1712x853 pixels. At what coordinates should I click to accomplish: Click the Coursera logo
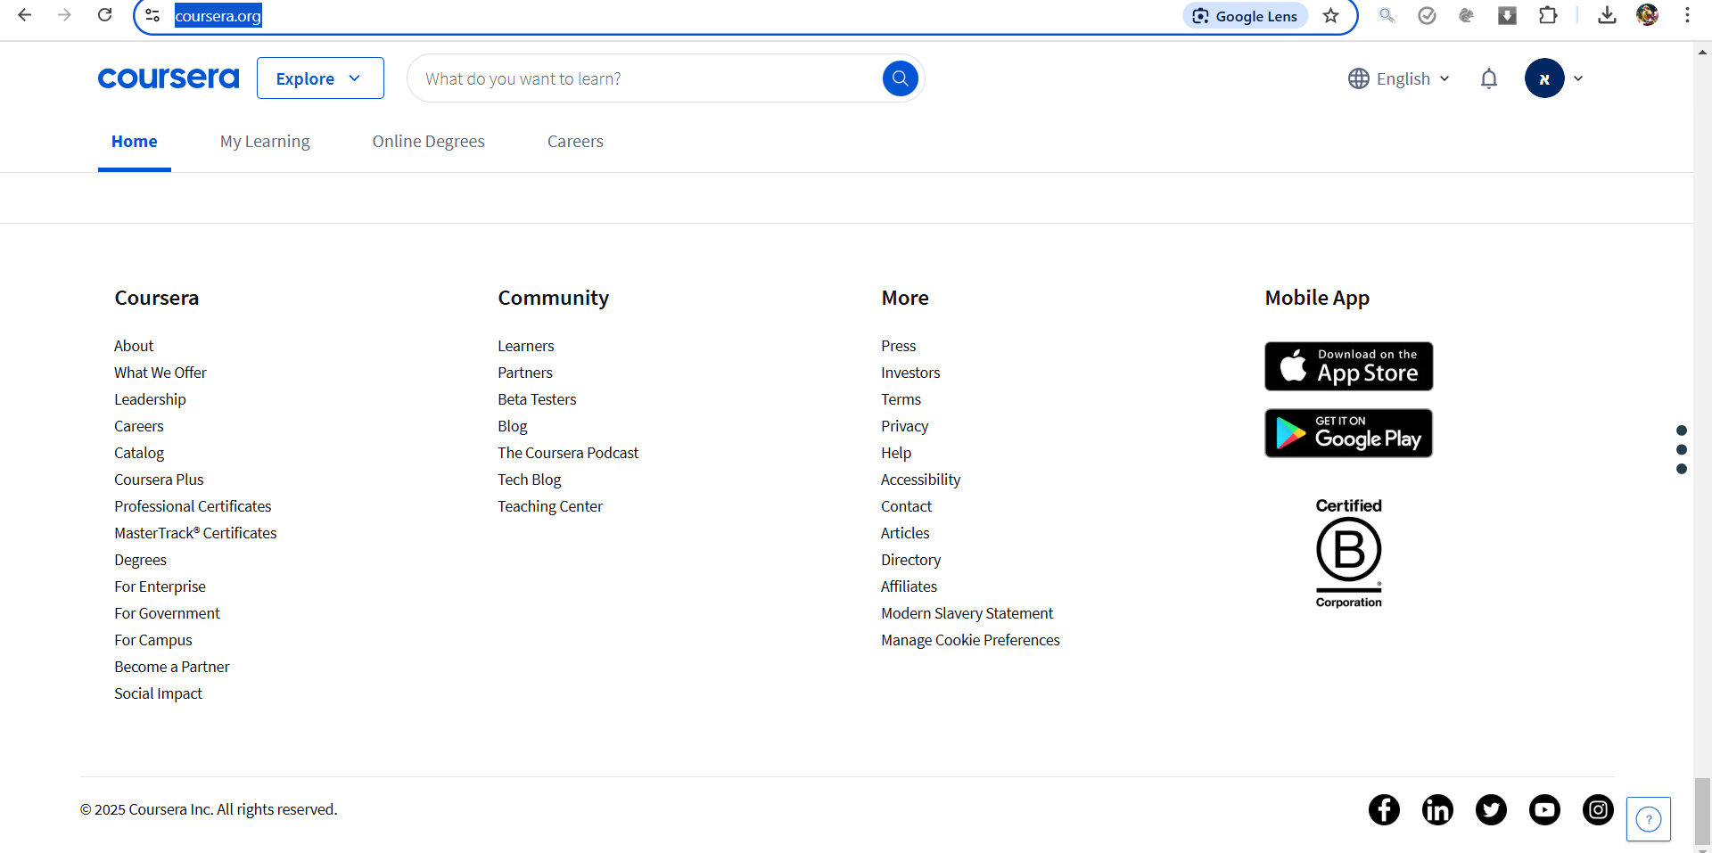[x=169, y=78]
